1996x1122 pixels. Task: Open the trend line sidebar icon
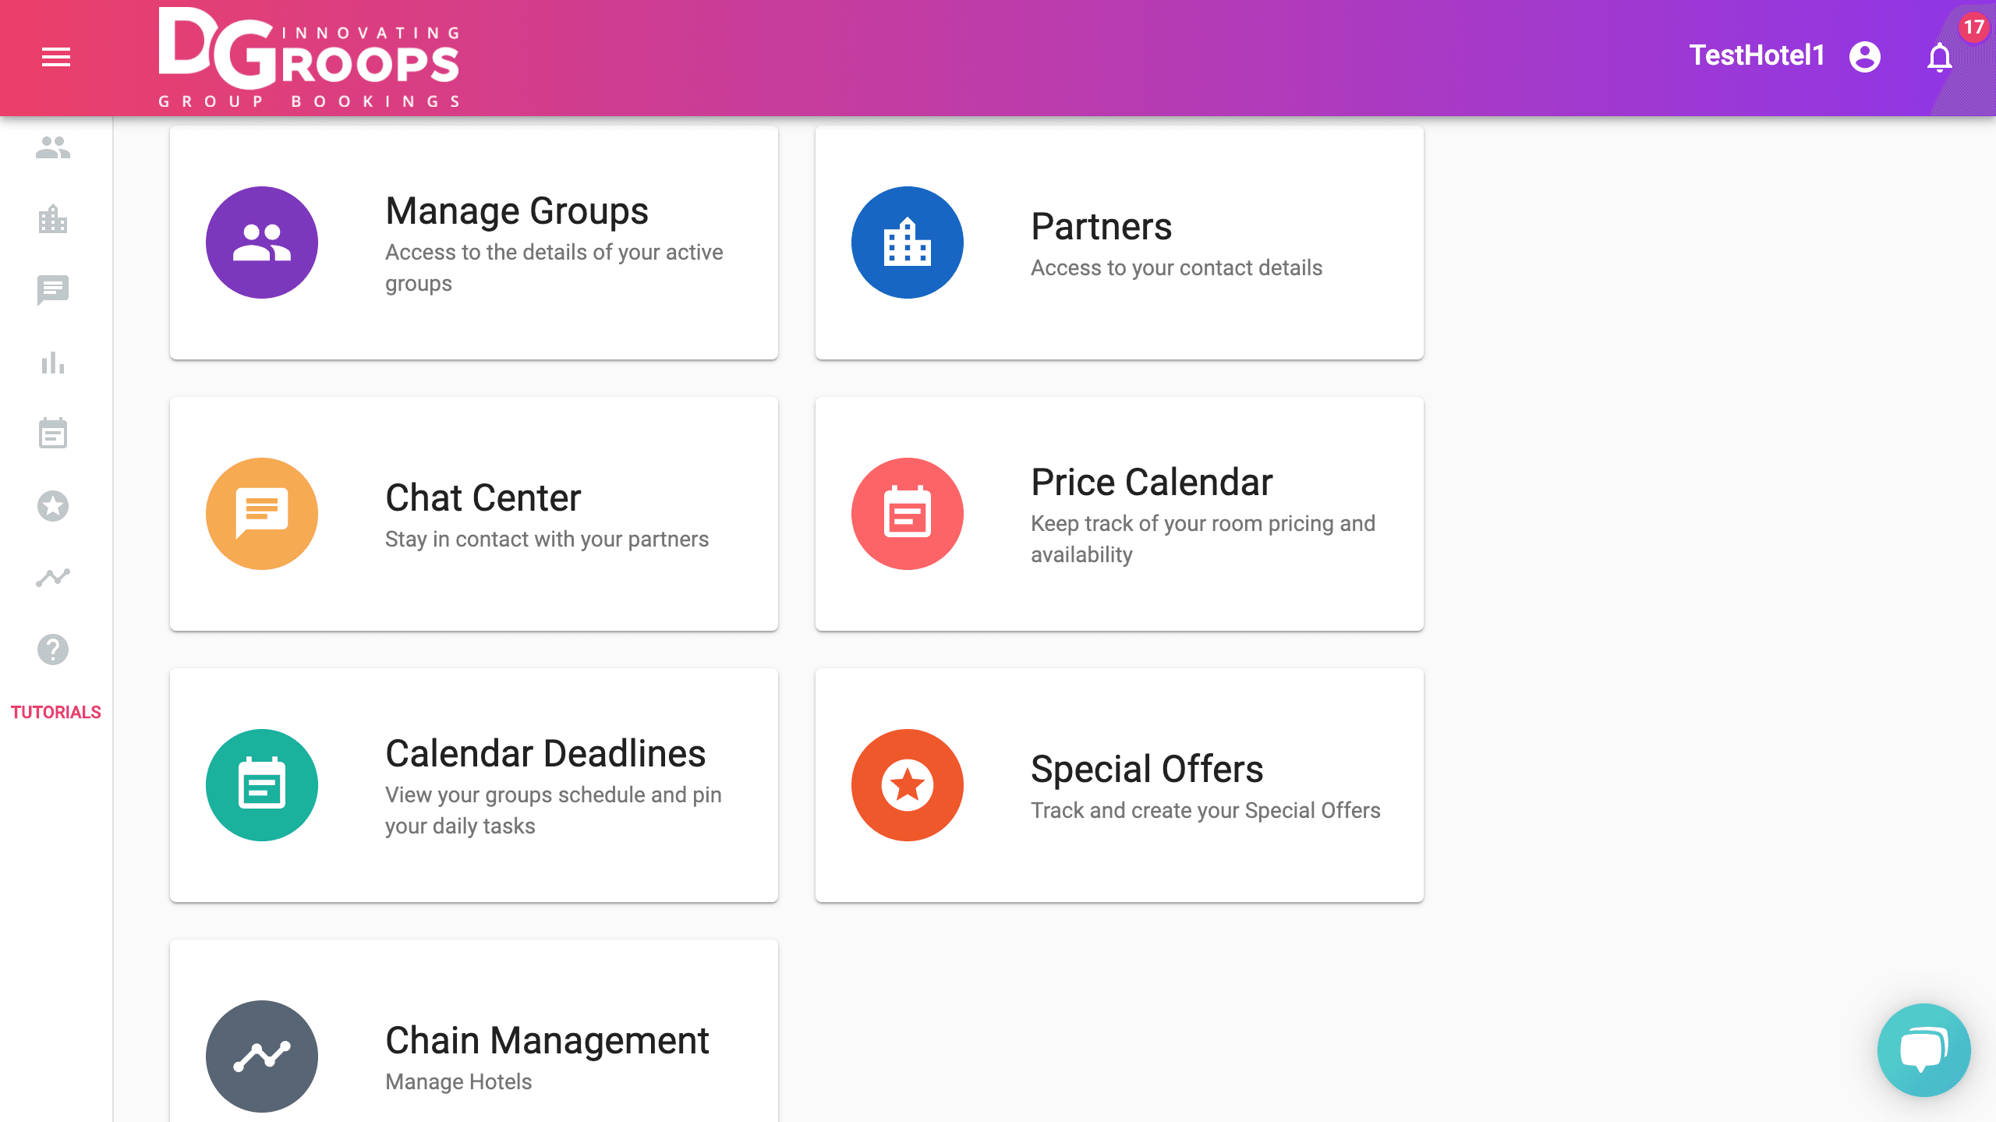(53, 577)
